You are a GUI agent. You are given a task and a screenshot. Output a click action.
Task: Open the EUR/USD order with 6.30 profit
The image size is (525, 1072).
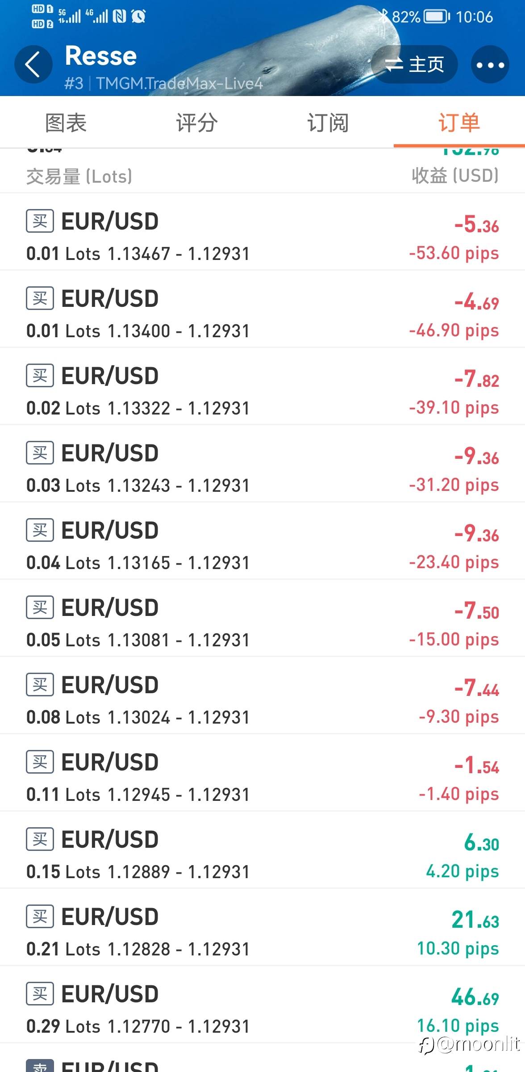point(262,850)
